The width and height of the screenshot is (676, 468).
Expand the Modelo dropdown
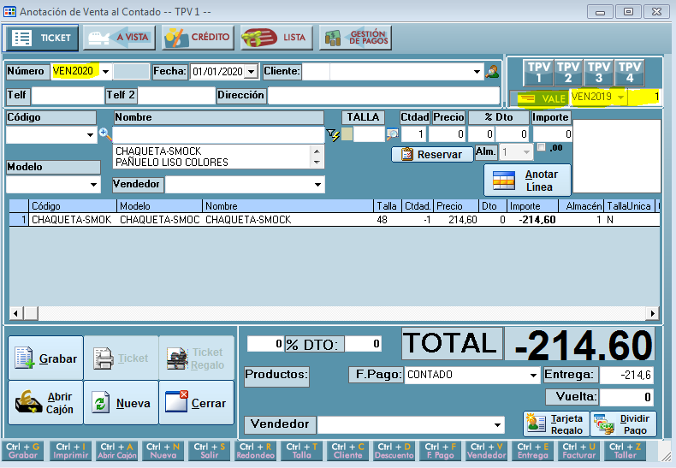93,185
